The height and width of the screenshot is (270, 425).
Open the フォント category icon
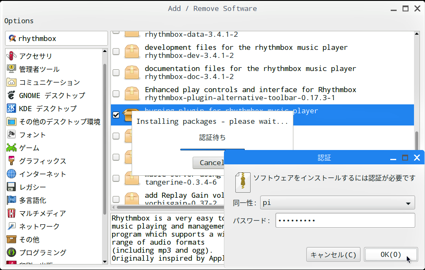(x=11, y=134)
